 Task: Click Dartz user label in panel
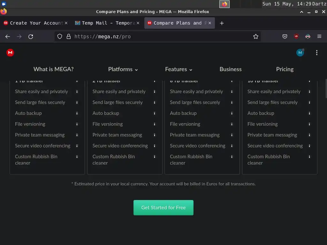319,4
